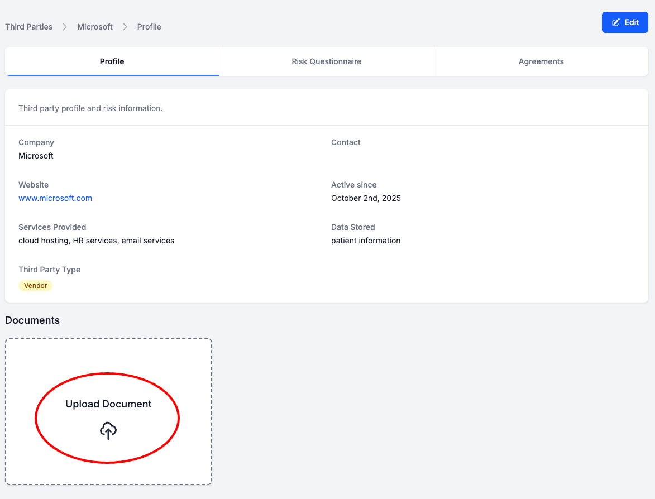Click the patient information value
Screen dimensions: 655x499
[366, 241]
